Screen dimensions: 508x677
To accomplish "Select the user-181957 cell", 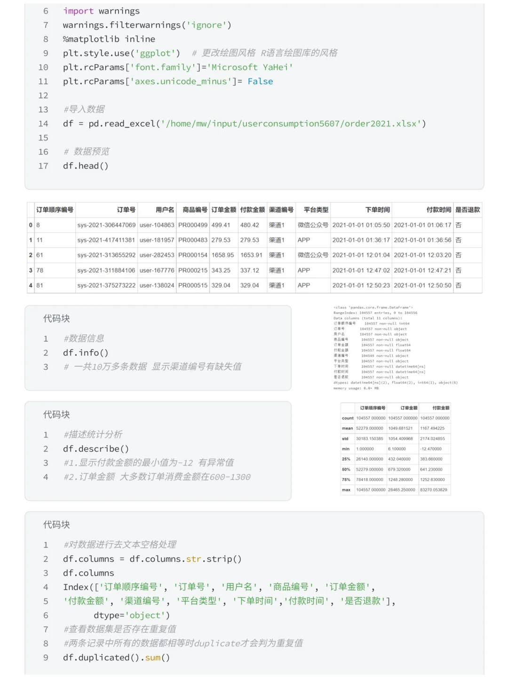I will pos(157,240).
